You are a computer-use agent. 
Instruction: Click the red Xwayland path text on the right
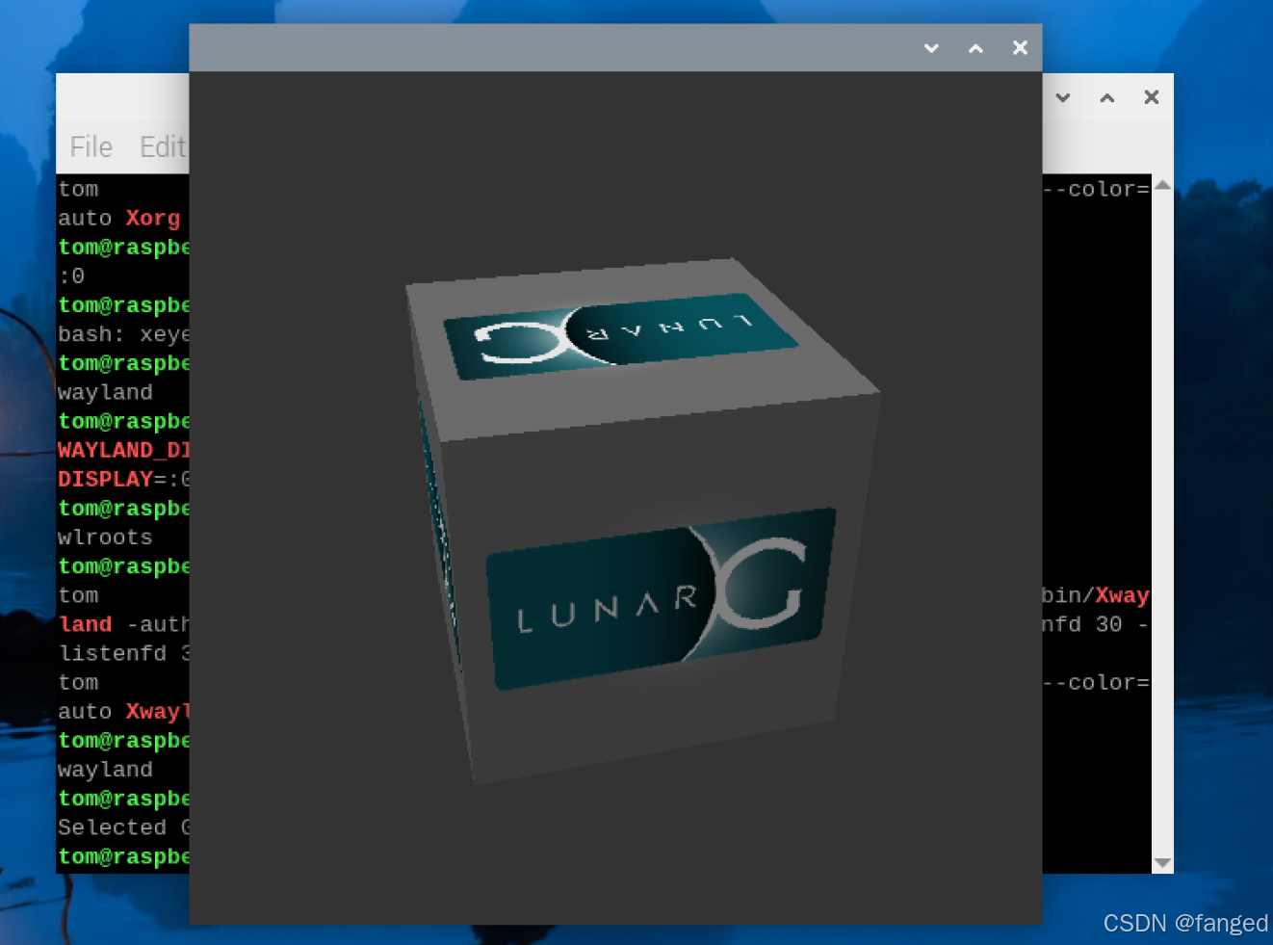(x=1121, y=594)
